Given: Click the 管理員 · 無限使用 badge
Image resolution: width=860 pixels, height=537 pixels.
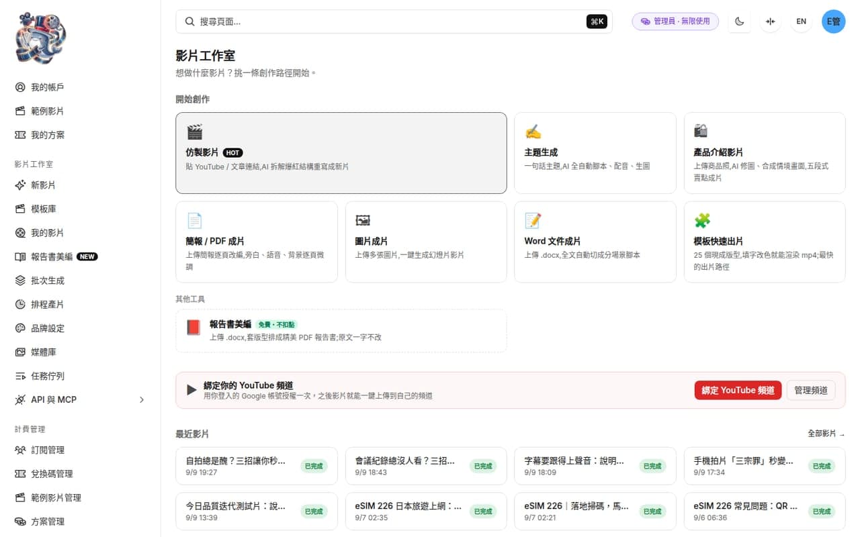Looking at the screenshot, I should [x=675, y=21].
